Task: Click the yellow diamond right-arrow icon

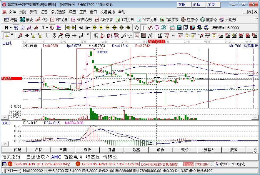Action: point(101,28)
